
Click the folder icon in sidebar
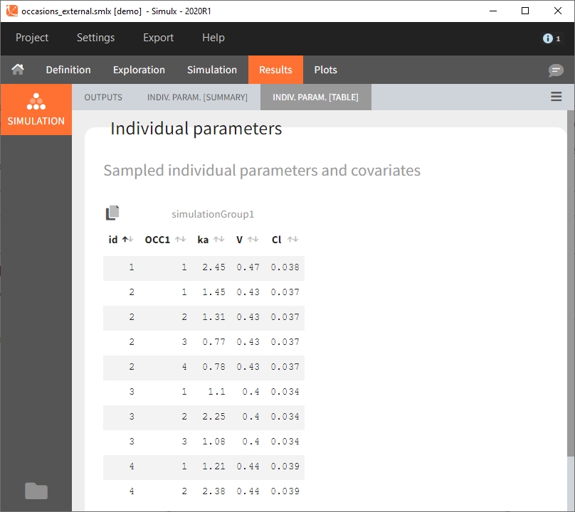(x=36, y=491)
